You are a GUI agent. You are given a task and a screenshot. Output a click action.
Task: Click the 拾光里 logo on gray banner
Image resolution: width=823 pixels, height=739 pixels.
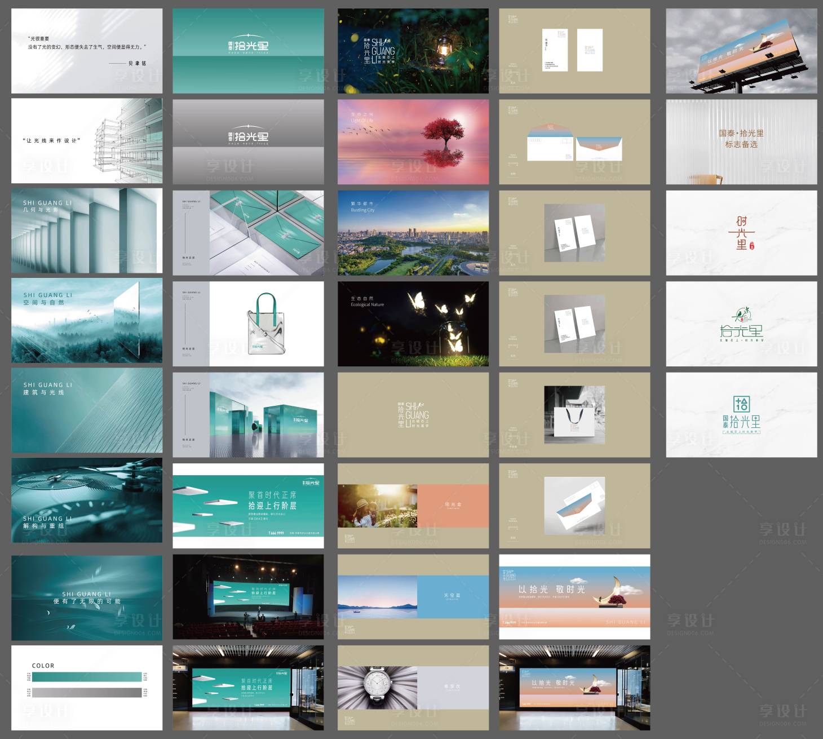[248, 136]
